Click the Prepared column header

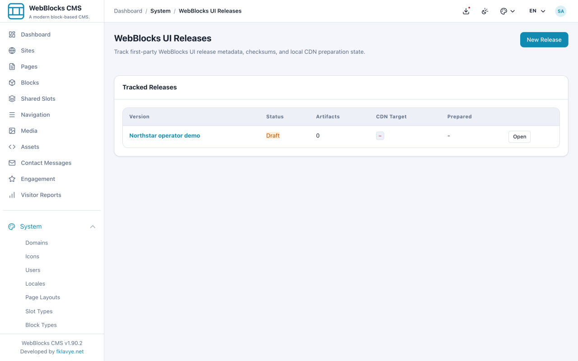(x=459, y=116)
